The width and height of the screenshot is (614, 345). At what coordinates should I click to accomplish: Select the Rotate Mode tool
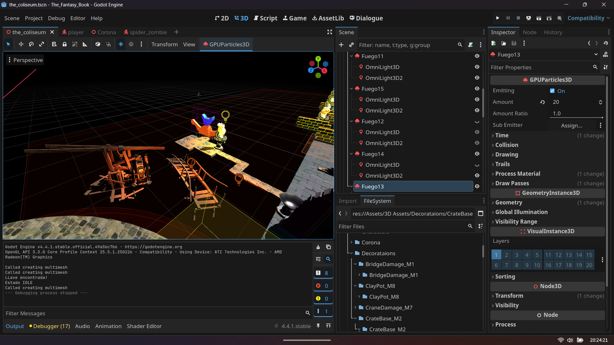tap(31, 44)
